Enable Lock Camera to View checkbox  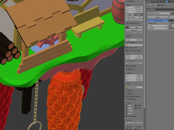(127, 51)
